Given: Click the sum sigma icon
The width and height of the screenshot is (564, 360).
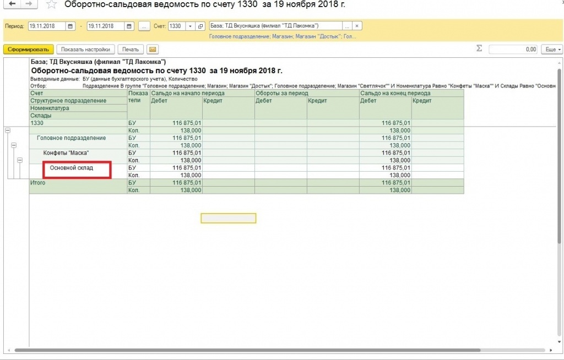Looking at the screenshot, I should tap(479, 48).
